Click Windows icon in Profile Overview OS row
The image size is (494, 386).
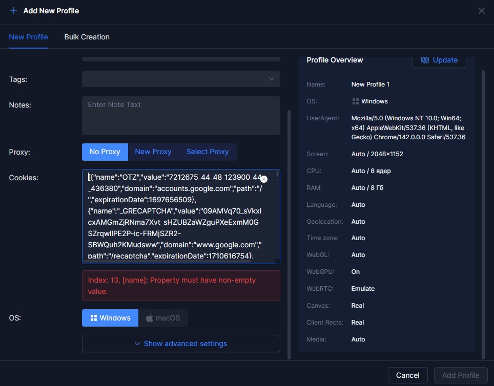pos(355,101)
